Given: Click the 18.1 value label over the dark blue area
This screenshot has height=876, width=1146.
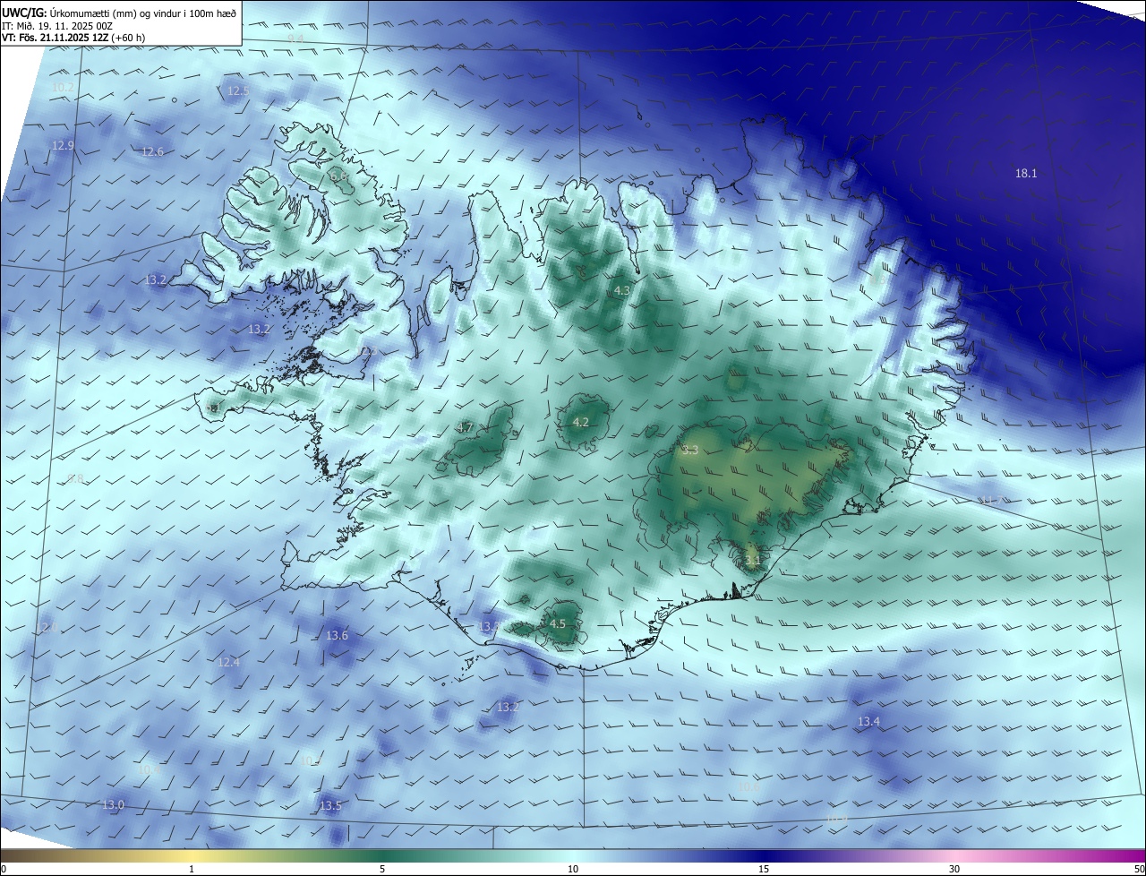Looking at the screenshot, I should pos(1026,174).
